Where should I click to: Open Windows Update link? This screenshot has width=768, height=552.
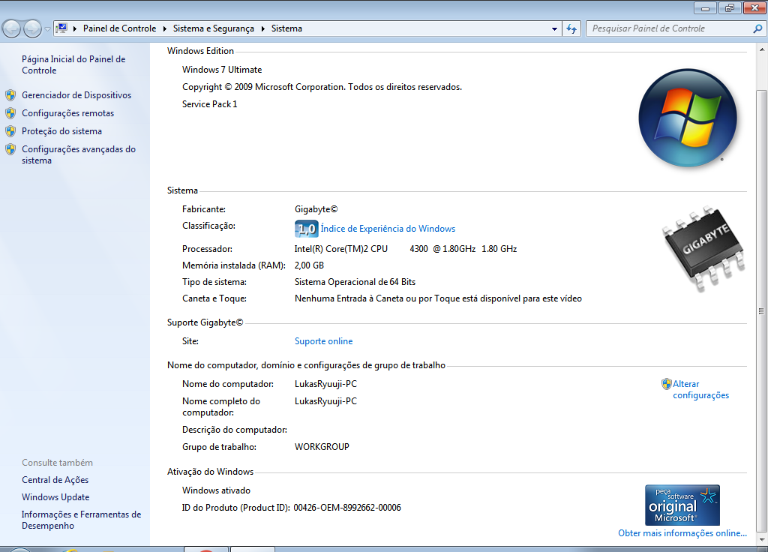click(x=55, y=497)
